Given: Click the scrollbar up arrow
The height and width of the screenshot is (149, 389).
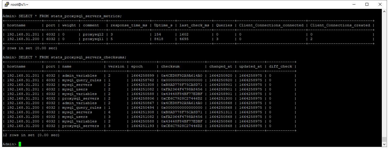Looking at the screenshot, I should coord(384,11).
